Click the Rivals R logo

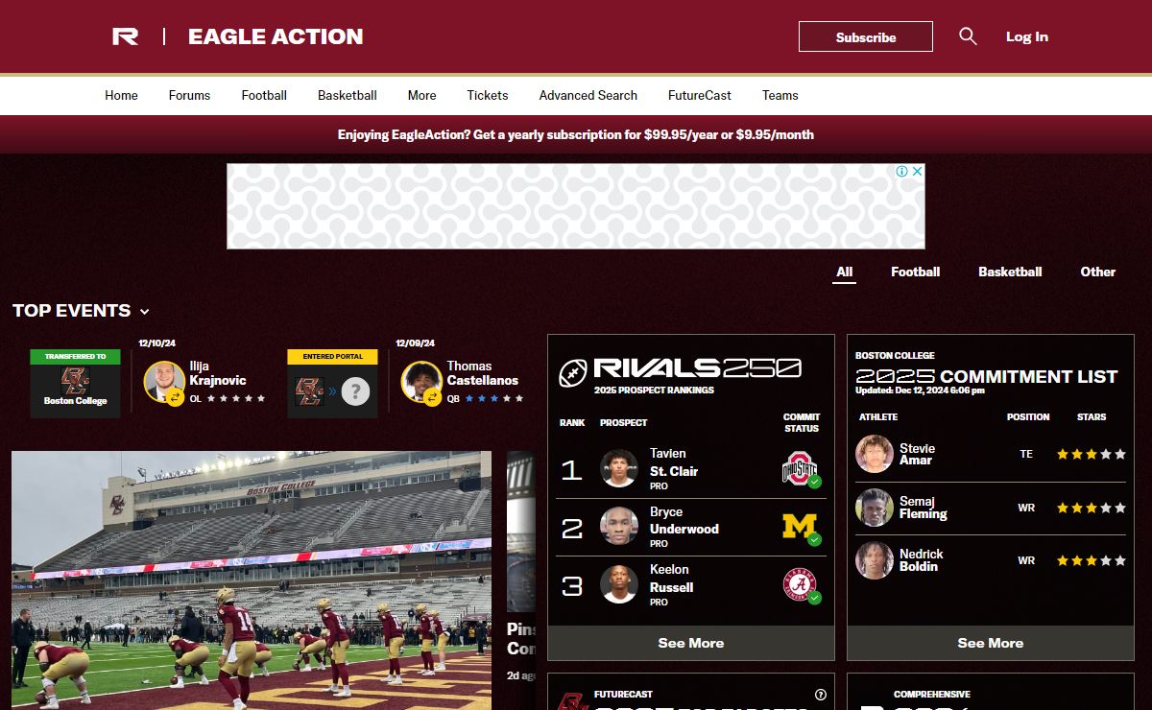pyautogui.click(x=126, y=36)
